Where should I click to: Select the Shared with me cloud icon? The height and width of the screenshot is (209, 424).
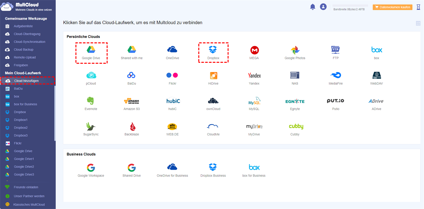coord(132,53)
